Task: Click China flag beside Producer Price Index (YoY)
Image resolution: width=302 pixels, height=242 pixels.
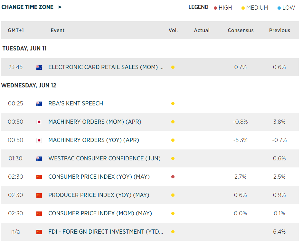Action: click(39, 195)
